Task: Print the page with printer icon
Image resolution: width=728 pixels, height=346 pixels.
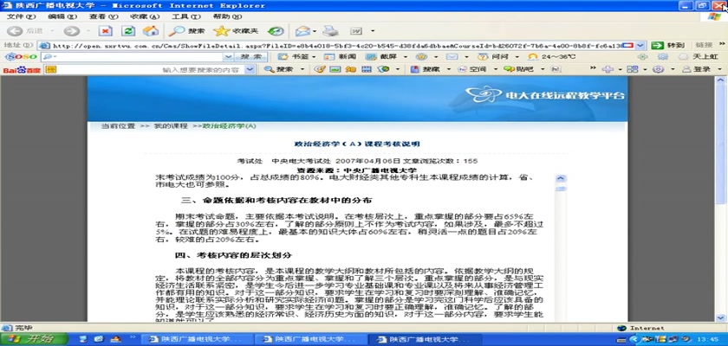Action: [330, 31]
